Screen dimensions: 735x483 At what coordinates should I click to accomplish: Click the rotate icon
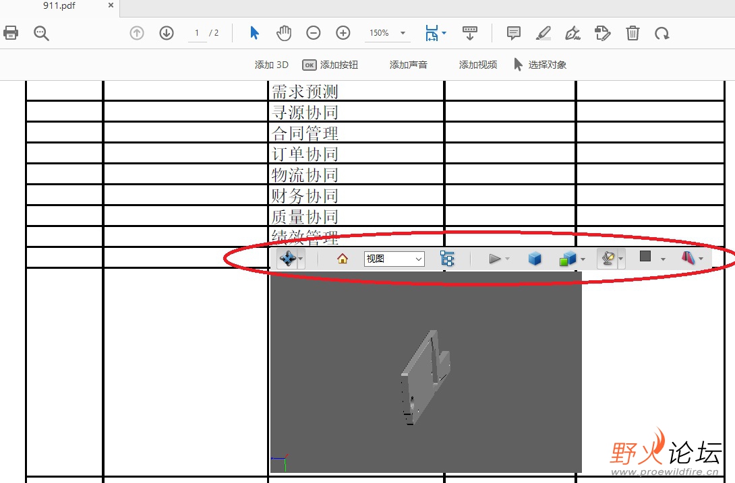662,33
